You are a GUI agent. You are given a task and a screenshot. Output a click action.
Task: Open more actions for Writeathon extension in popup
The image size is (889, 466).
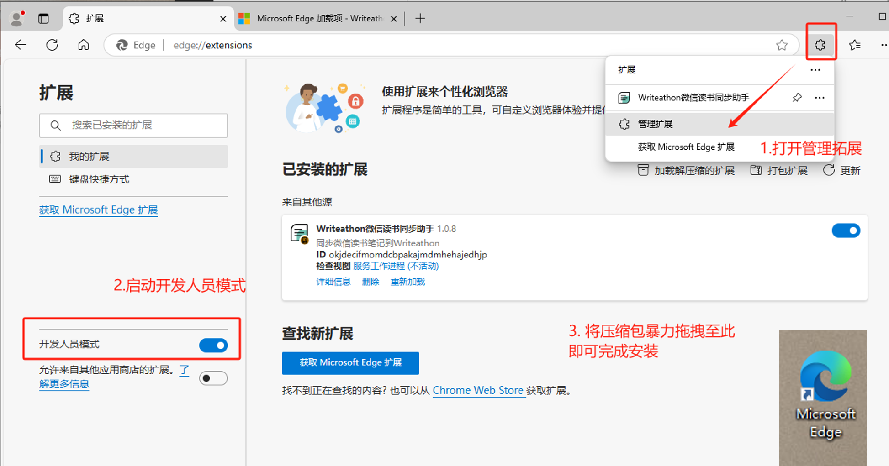tap(820, 98)
